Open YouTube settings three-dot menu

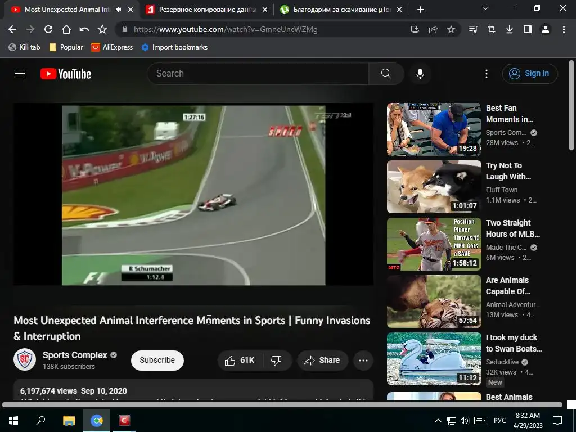click(487, 74)
